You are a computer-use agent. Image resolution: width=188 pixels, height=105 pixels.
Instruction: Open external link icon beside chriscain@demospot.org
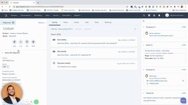[183, 81]
